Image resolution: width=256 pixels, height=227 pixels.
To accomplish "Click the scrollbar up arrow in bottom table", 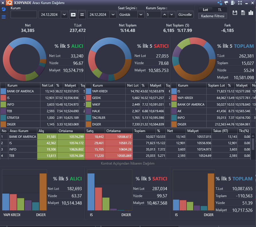I will click(253, 136).
